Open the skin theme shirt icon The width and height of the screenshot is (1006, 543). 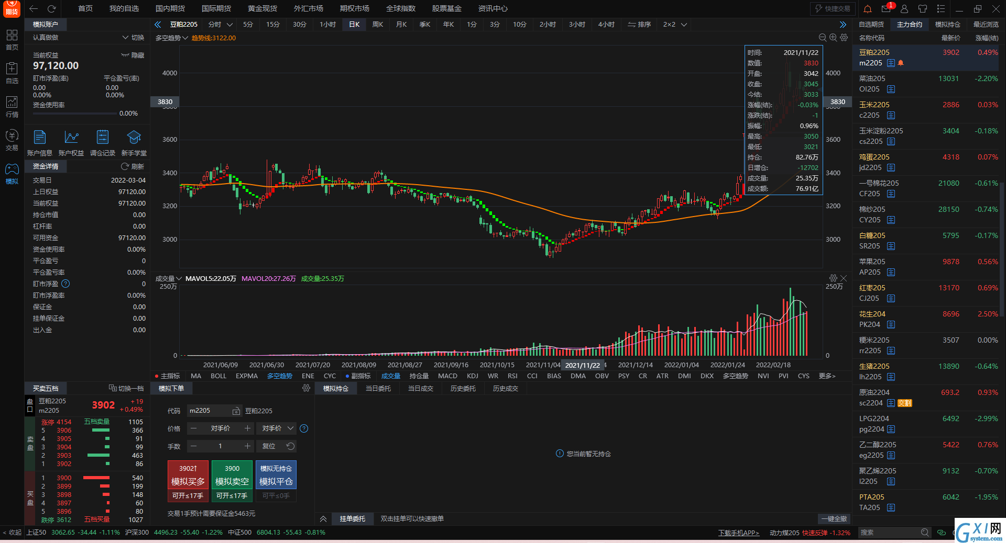click(923, 9)
